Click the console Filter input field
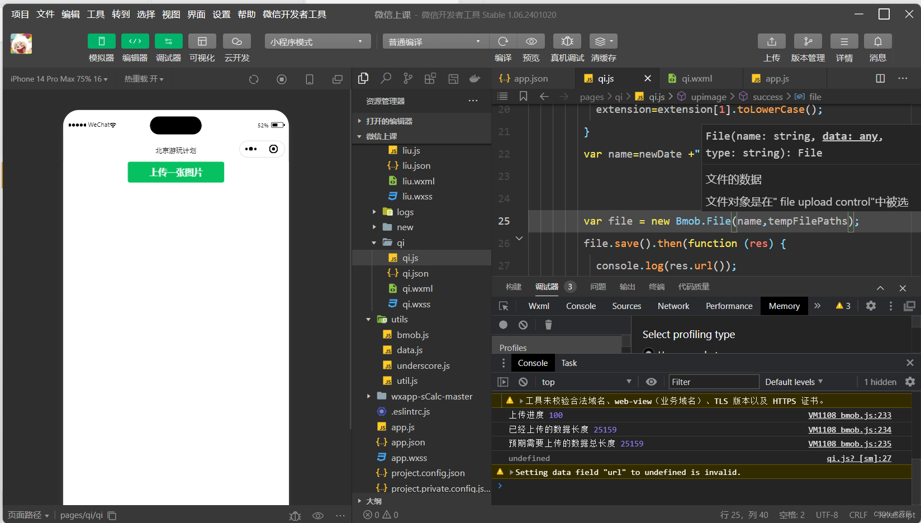The image size is (921, 523). coord(714,382)
